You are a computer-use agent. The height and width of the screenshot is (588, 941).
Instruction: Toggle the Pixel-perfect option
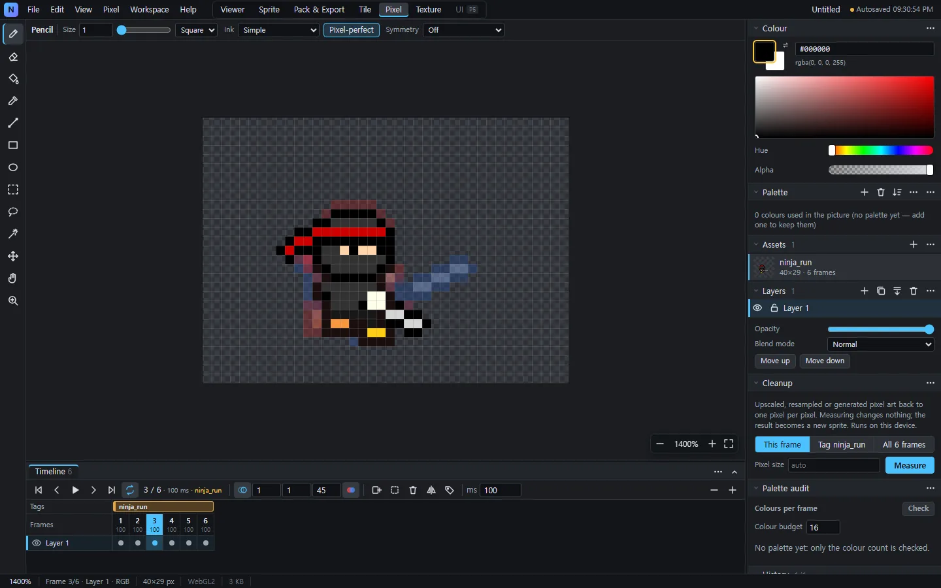[352, 30]
